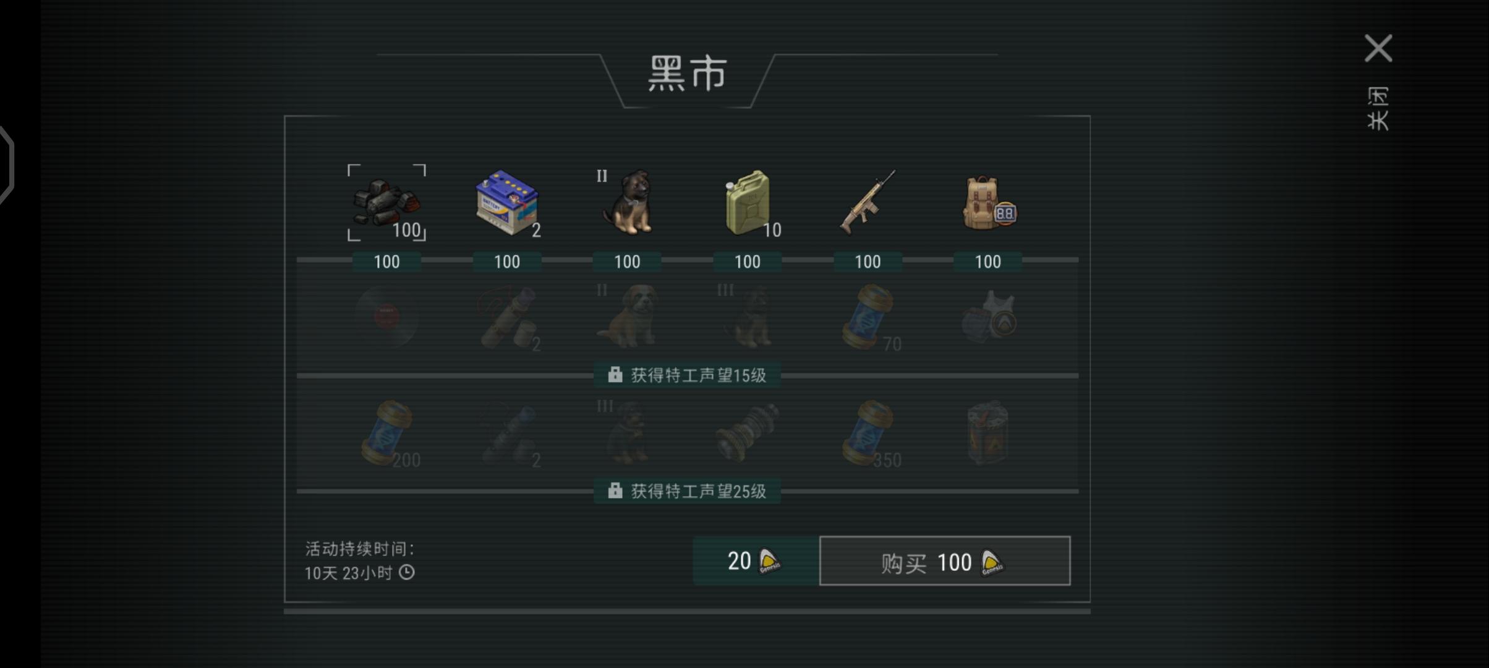
Task: Choose the tier II shepherd puppy
Action: click(627, 203)
